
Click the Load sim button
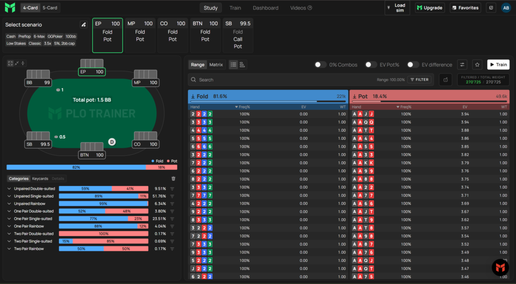point(397,8)
